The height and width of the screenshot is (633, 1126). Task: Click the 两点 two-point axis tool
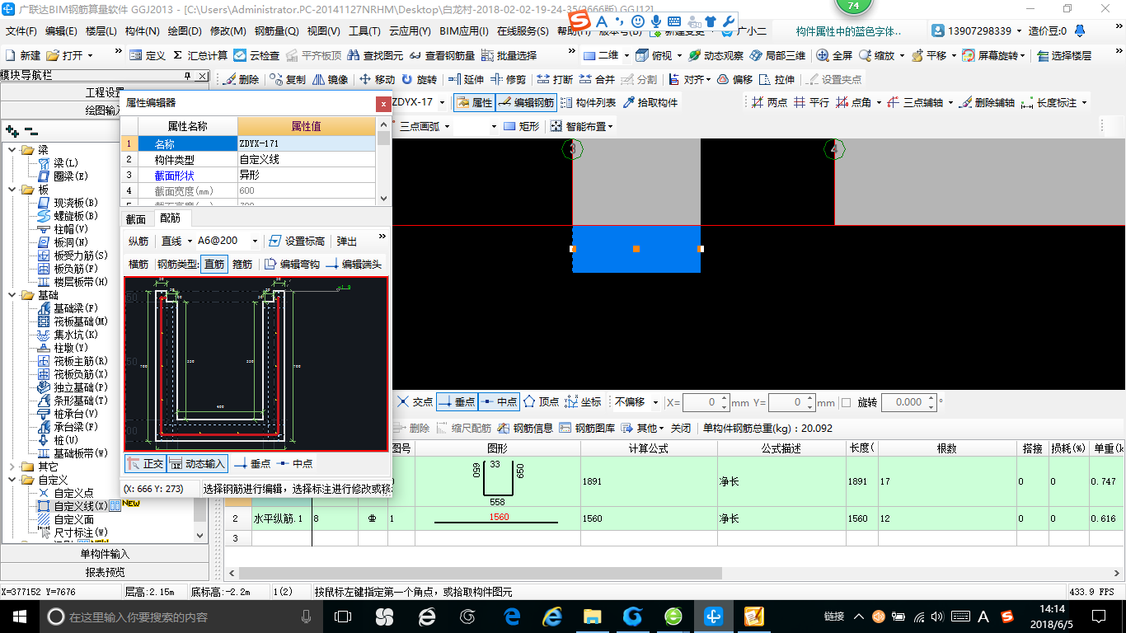(x=770, y=102)
